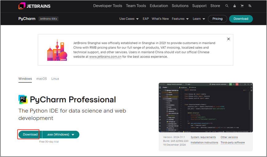Click PyCharm product name in sub-header
Screen dimensions: 267x157
(x=27, y=19)
